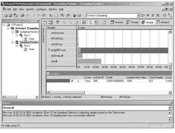Click the chart scroll down arrow
Image resolution: width=175 pixels, height=133 pixels.
click(x=170, y=68)
